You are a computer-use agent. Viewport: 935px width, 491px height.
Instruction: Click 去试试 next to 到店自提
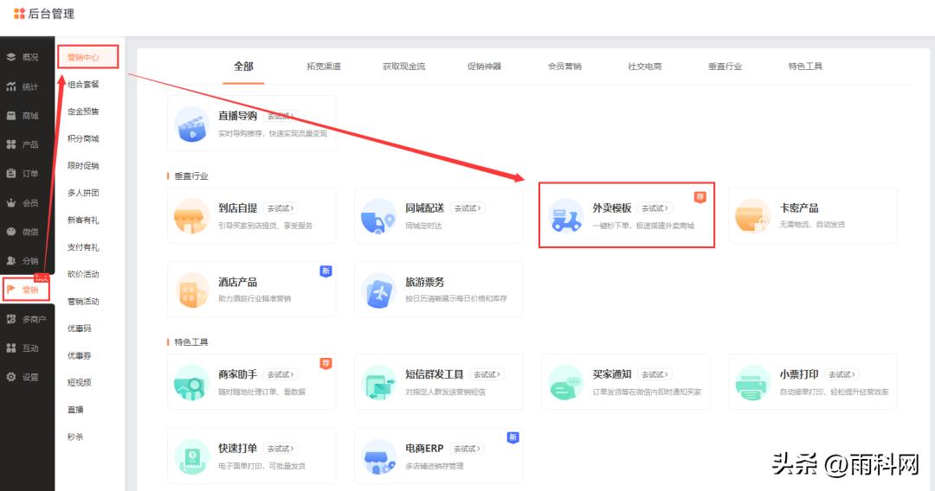280,208
